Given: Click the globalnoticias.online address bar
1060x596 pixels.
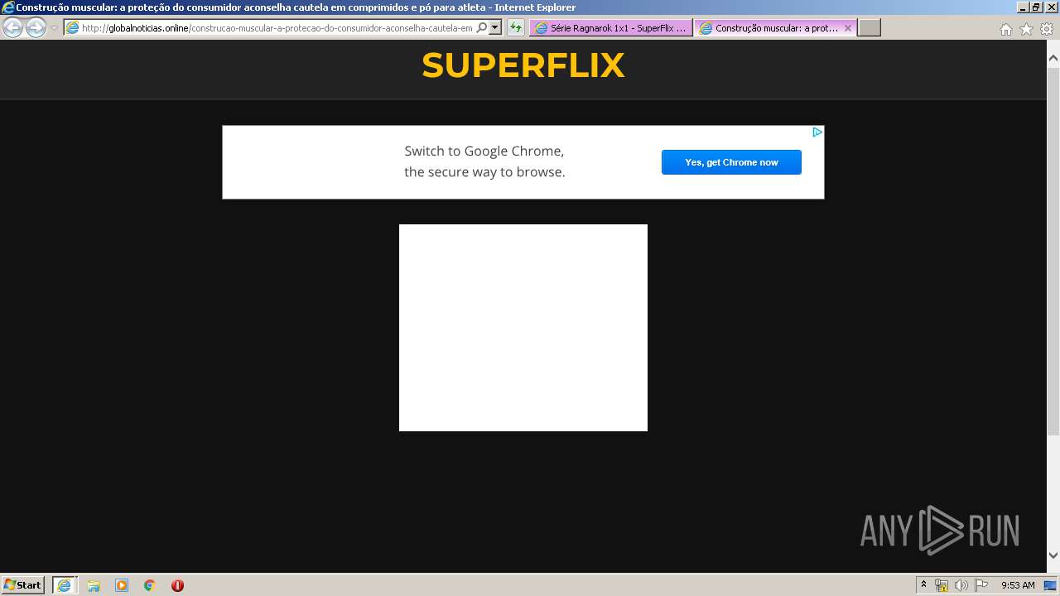Looking at the screenshot, I should click(277, 27).
